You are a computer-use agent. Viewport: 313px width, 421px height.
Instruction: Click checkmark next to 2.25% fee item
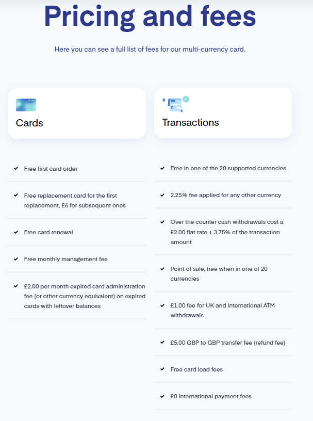coord(162,195)
